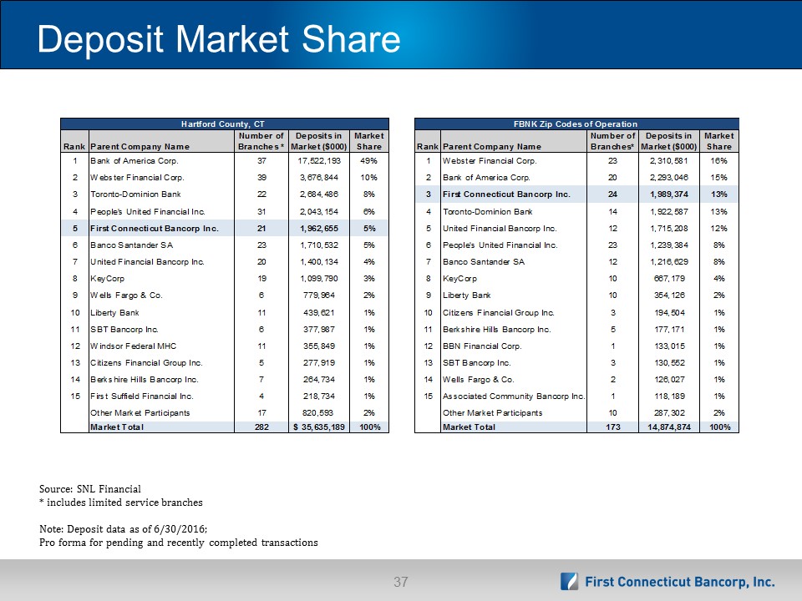This screenshot has width=802, height=601.
Task: Click deposits value 355,849
Action: [318, 346]
